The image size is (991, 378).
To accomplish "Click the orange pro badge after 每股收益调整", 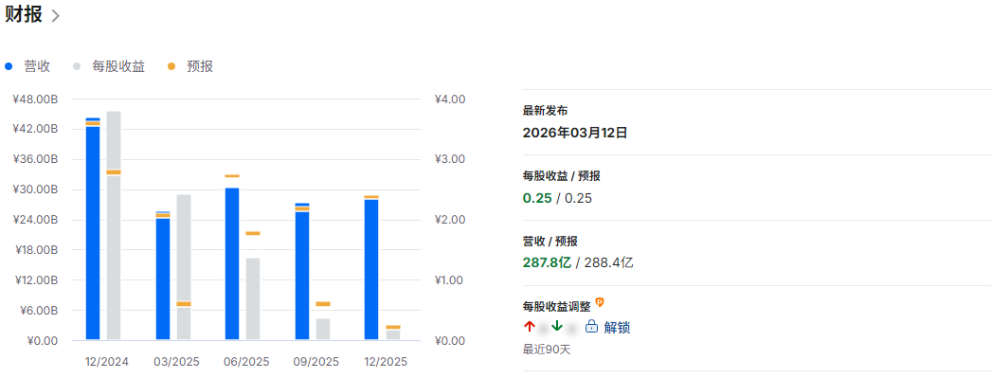I will click(x=600, y=302).
